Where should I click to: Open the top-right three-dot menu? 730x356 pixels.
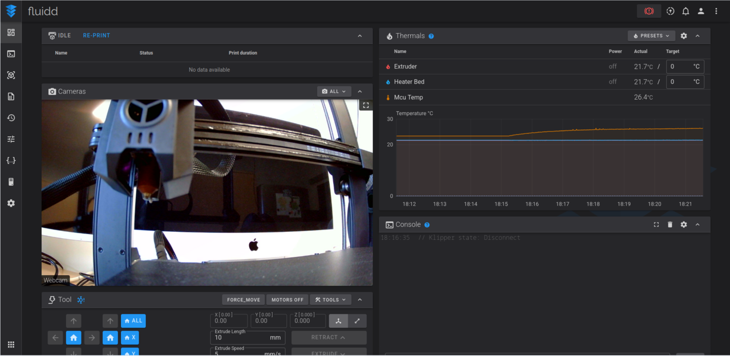pyautogui.click(x=716, y=11)
